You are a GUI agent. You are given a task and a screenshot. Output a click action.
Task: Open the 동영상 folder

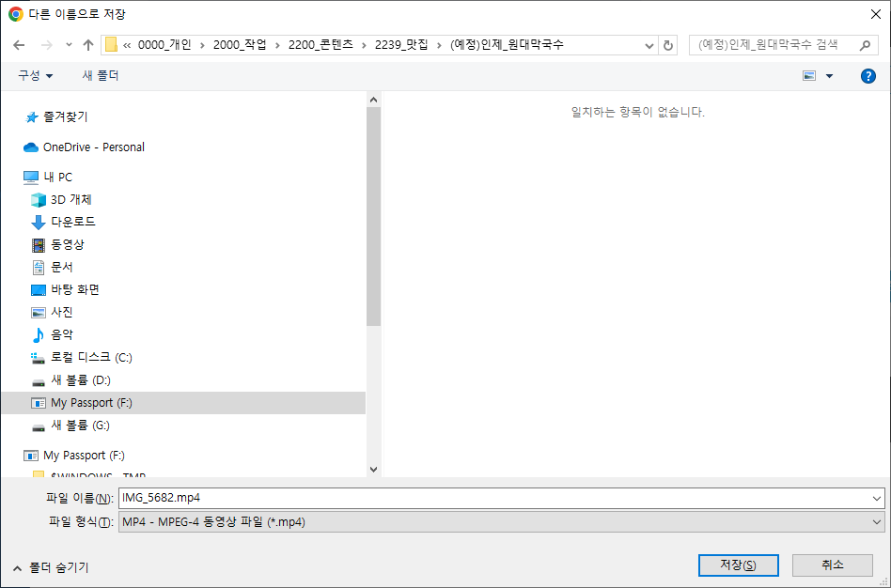pos(69,244)
